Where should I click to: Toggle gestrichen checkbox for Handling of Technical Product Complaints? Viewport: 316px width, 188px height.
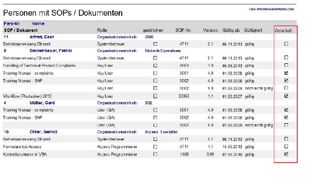coord(155,65)
